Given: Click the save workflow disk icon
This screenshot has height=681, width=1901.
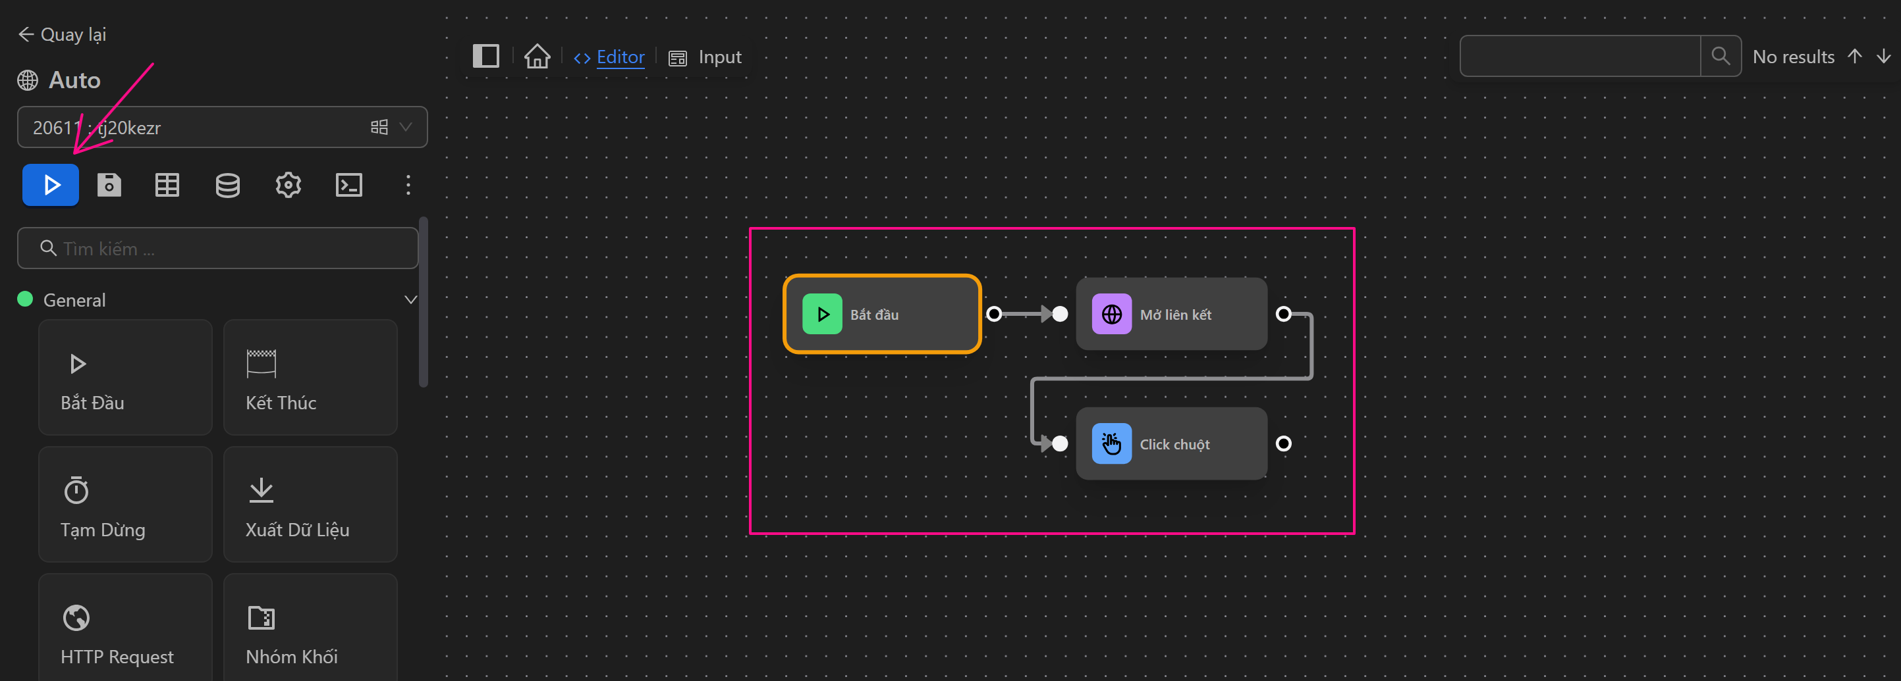Looking at the screenshot, I should 109,185.
